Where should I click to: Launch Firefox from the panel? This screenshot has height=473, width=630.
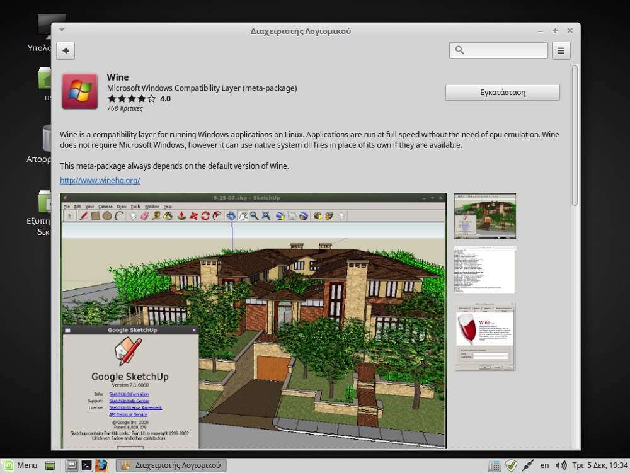coord(101,465)
